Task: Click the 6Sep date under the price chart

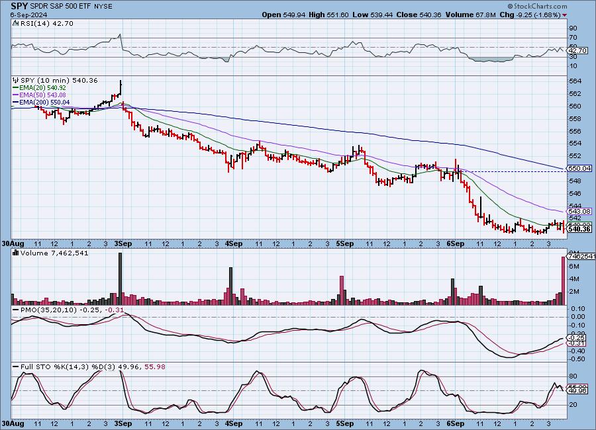Action: click(x=456, y=243)
